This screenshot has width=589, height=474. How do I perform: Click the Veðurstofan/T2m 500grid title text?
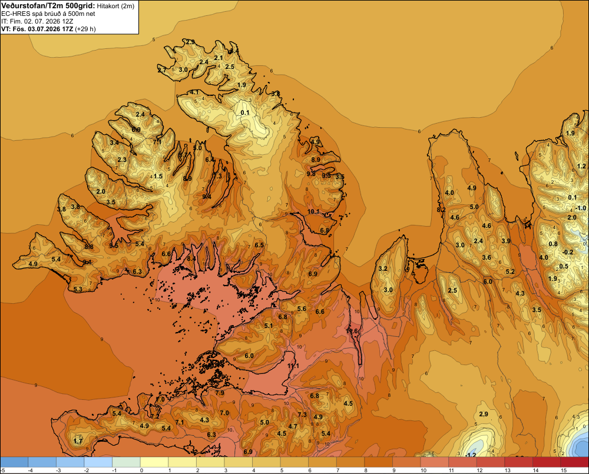(x=48, y=6)
